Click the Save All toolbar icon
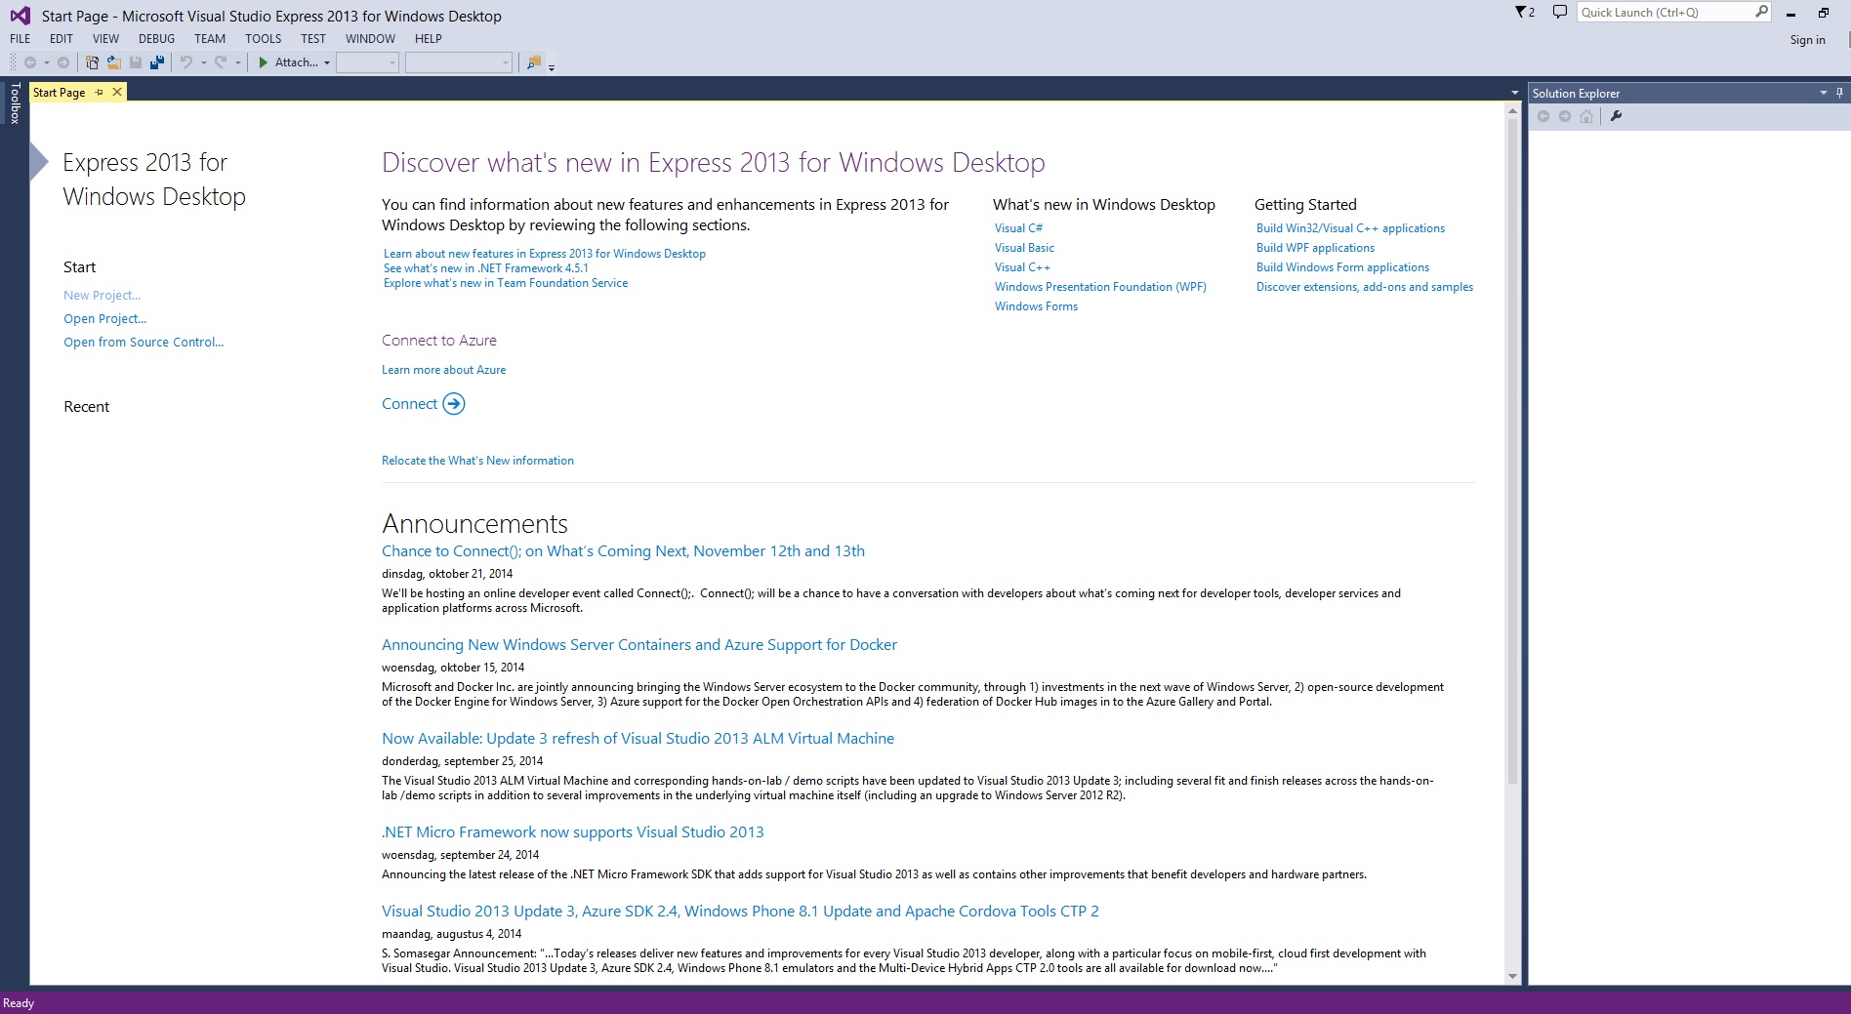The height and width of the screenshot is (1014, 1851). 157,62
